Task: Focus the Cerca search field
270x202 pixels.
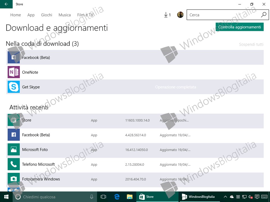Action: (227, 15)
